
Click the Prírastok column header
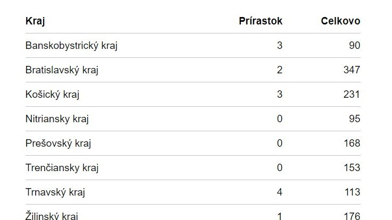[260, 21]
